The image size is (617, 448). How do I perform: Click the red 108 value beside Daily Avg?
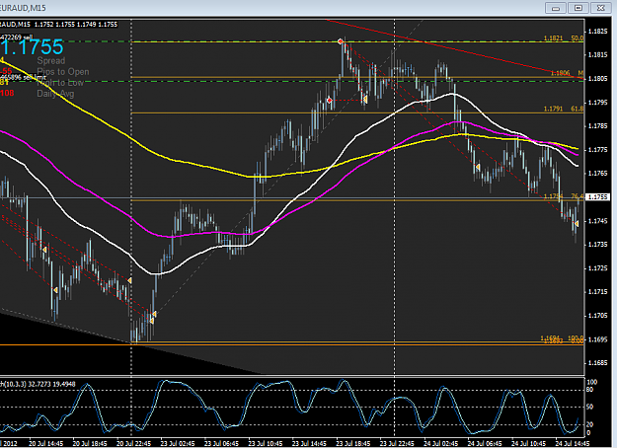coord(7,93)
